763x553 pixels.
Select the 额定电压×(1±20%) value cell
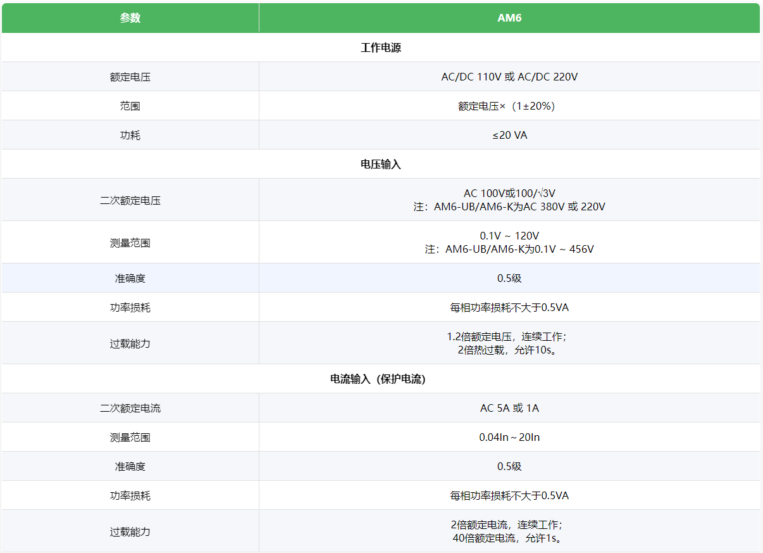coord(509,106)
